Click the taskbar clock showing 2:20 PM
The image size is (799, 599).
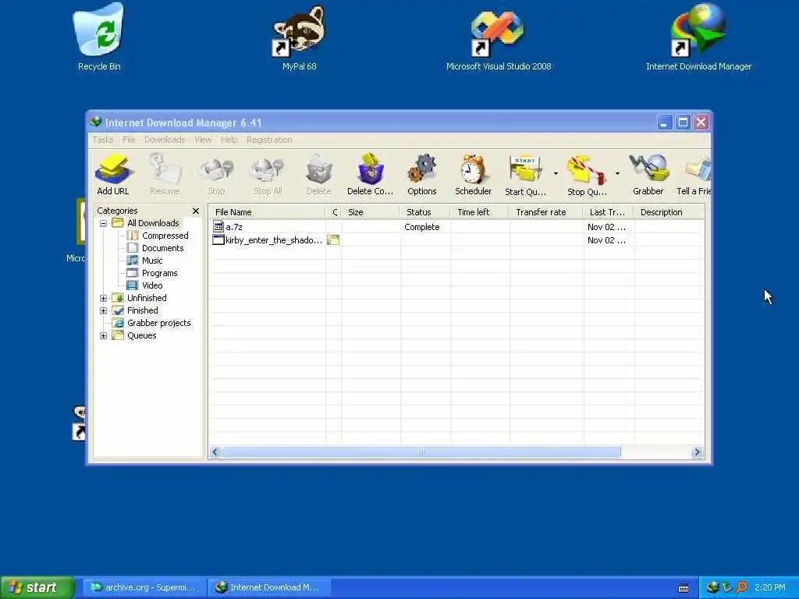tap(769, 587)
